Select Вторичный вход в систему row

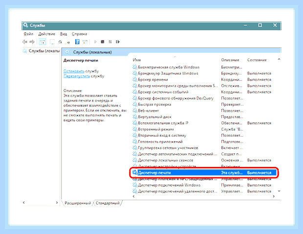[x=204, y=135]
